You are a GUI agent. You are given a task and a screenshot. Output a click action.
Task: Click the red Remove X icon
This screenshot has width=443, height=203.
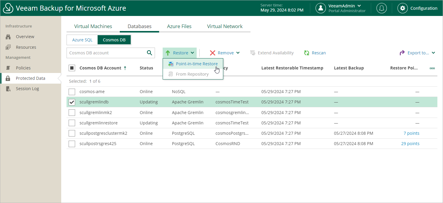coord(212,53)
